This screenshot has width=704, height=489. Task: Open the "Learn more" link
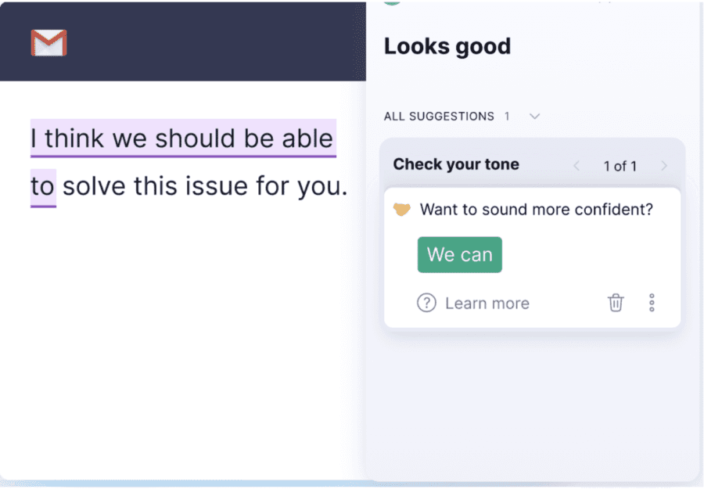point(487,303)
